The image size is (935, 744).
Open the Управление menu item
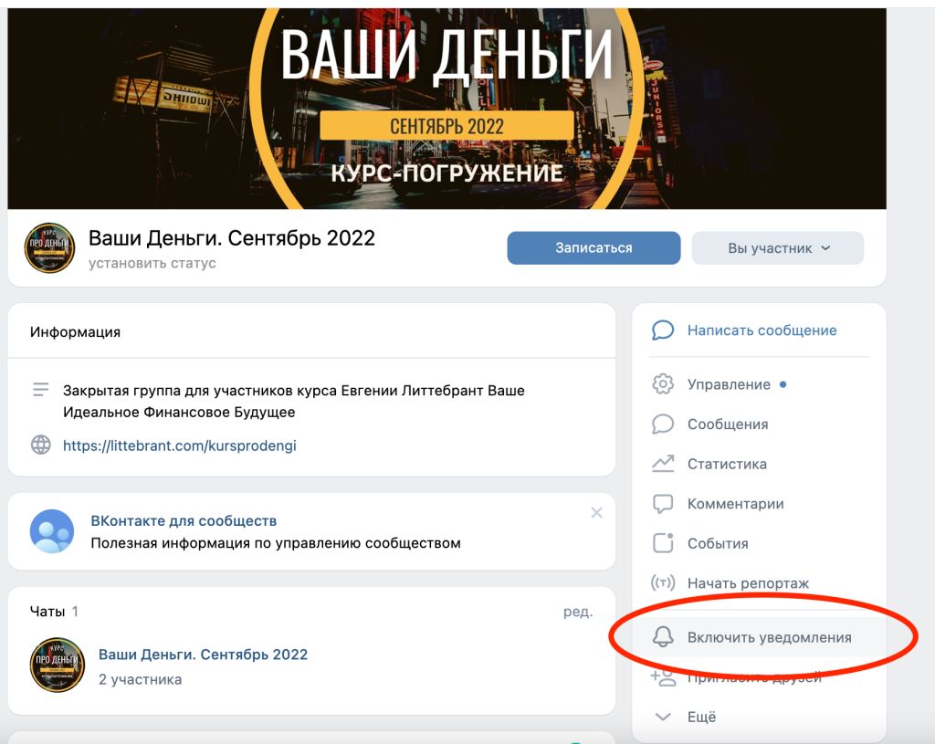coord(729,384)
